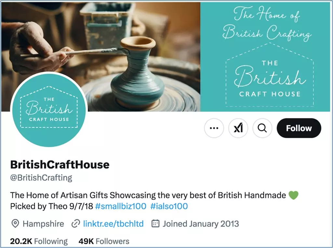Click the Joined January 2013 text
The height and width of the screenshot is (248, 333).
pos(201,224)
